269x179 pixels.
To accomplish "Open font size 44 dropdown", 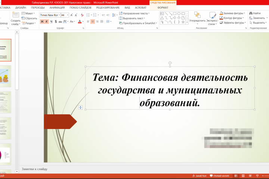I will [x=68, y=15].
